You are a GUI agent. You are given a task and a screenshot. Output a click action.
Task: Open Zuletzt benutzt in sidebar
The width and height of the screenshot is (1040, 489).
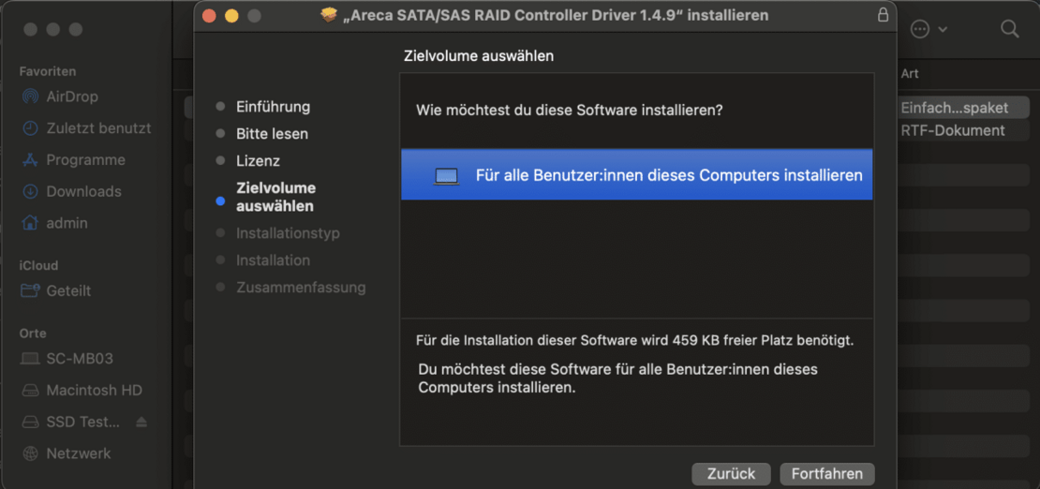click(x=97, y=128)
